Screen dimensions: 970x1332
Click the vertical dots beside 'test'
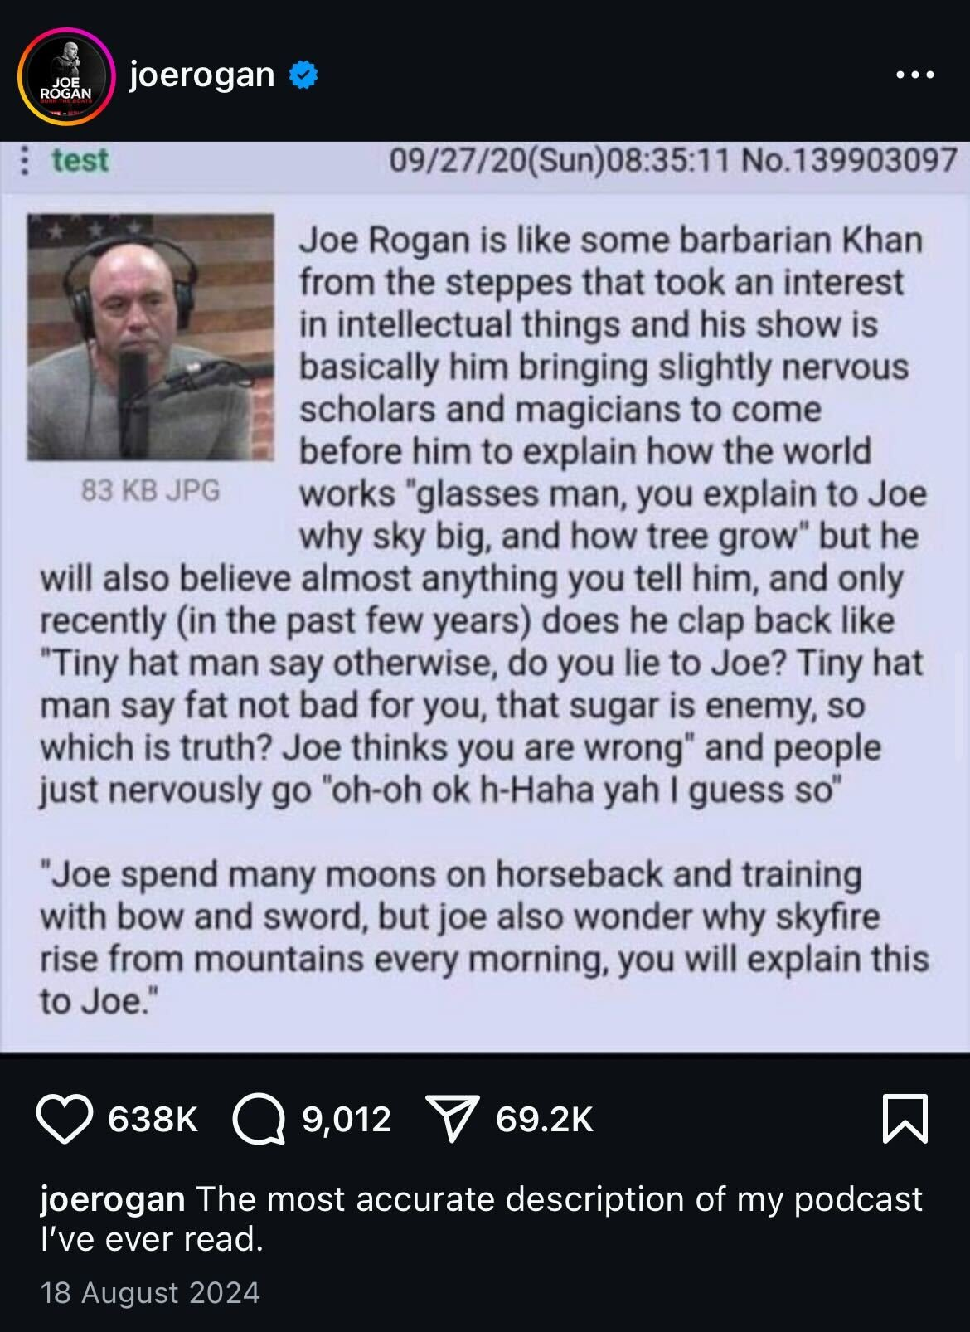click(x=25, y=161)
